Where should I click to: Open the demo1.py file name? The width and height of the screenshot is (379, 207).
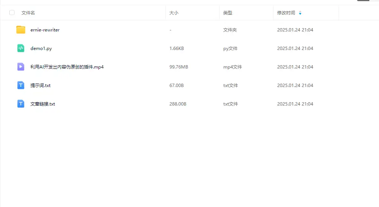coord(39,49)
